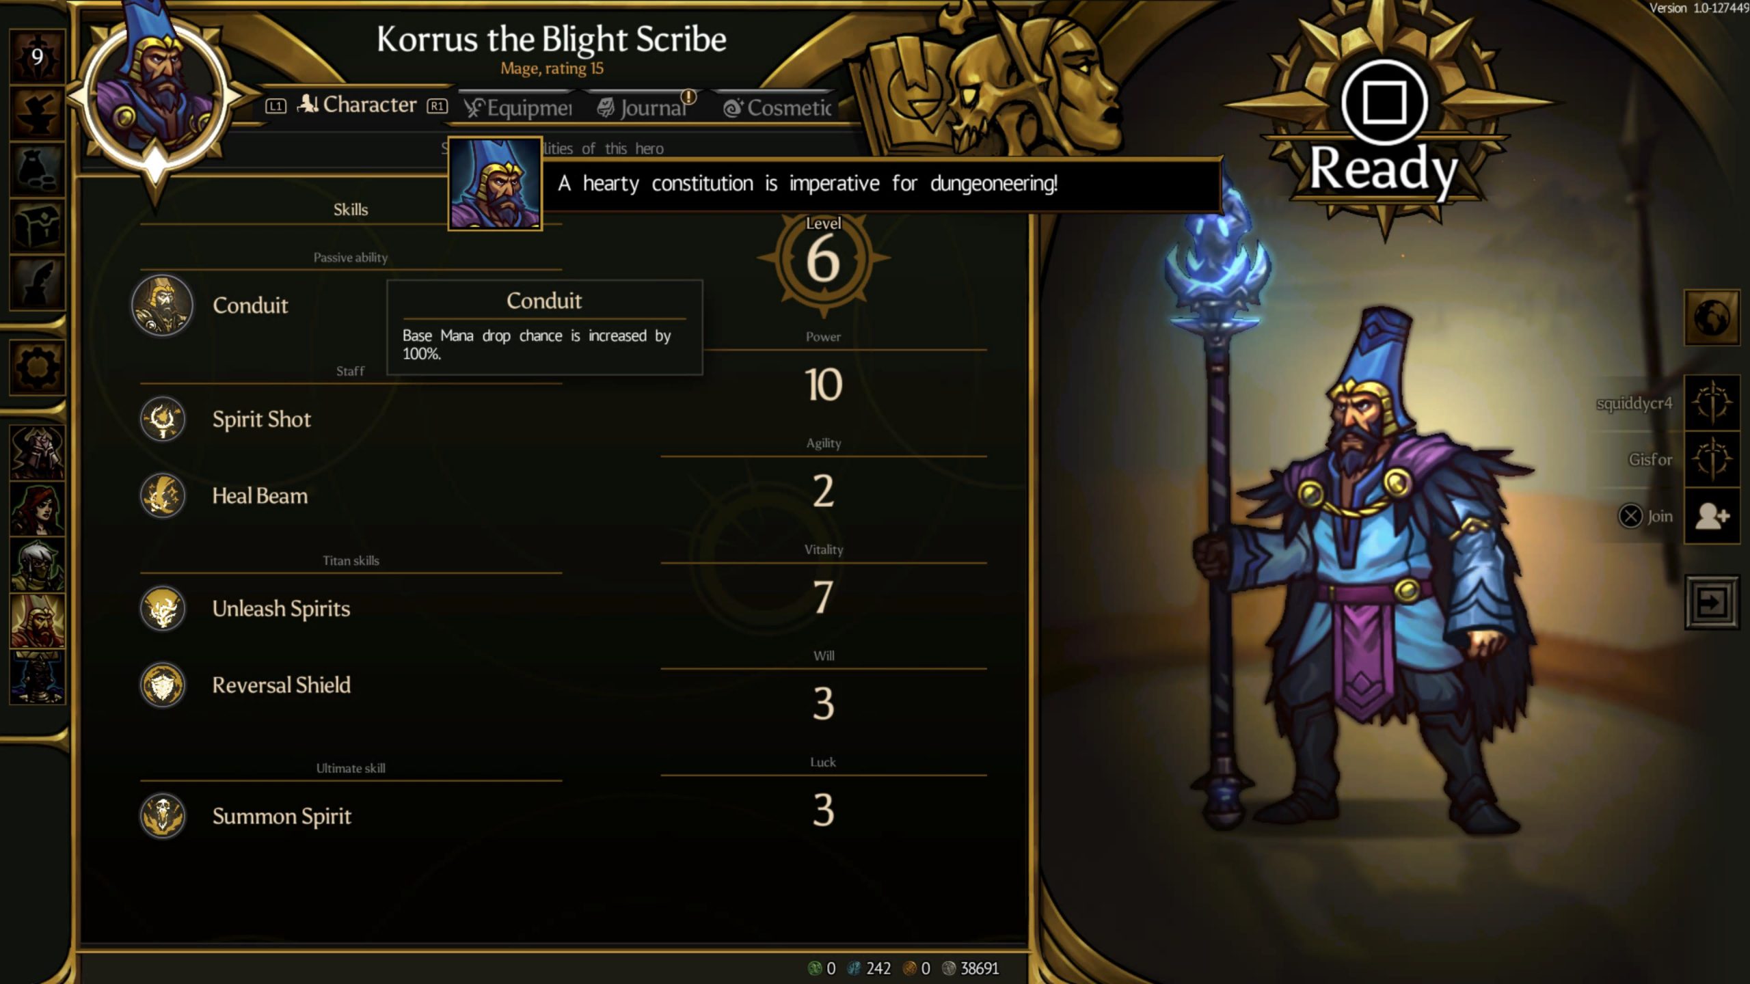Select the Conduit passive ability icon
1750x984 pixels.
tap(162, 305)
